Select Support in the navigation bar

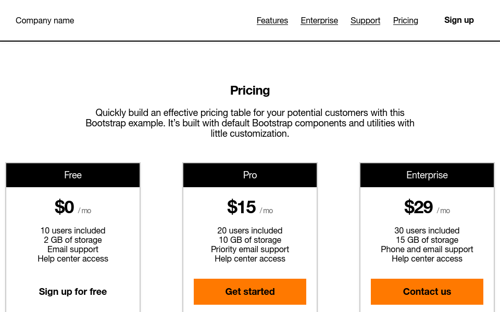click(365, 20)
